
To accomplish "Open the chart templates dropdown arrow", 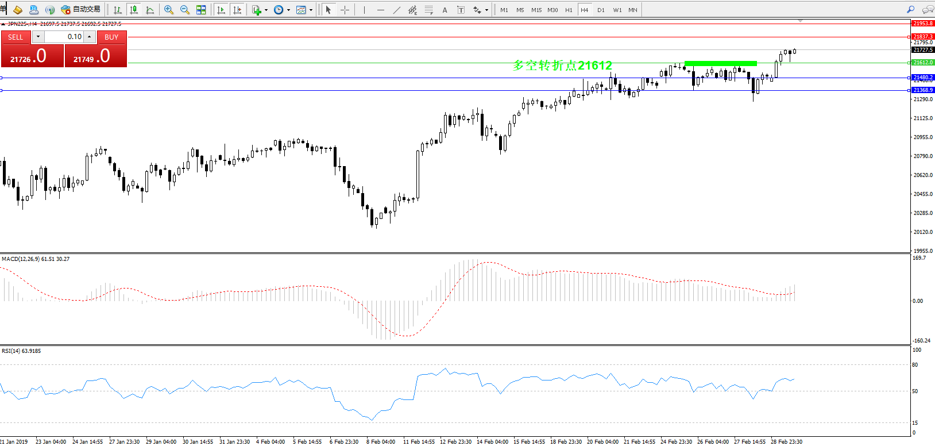I will pyautogui.click(x=311, y=10).
